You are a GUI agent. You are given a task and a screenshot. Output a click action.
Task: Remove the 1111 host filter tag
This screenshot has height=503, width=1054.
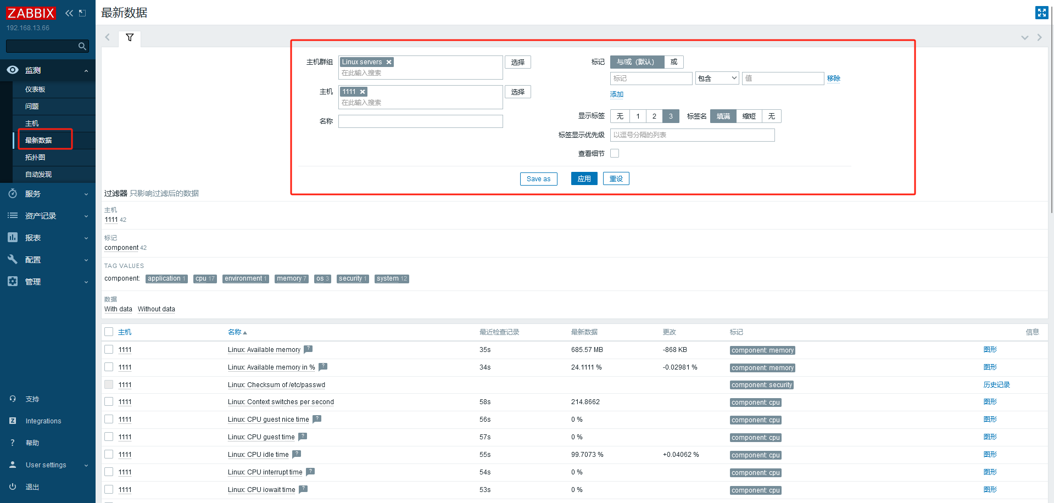pyautogui.click(x=363, y=92)
